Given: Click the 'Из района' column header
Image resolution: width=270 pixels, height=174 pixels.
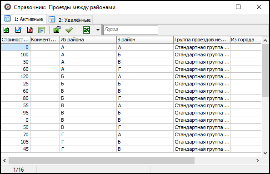Looking at the screenshot, I should click(x=88, y=40).
